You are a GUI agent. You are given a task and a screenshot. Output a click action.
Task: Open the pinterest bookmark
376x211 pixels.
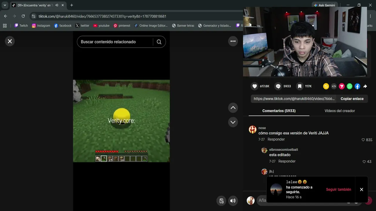point(122,25)
